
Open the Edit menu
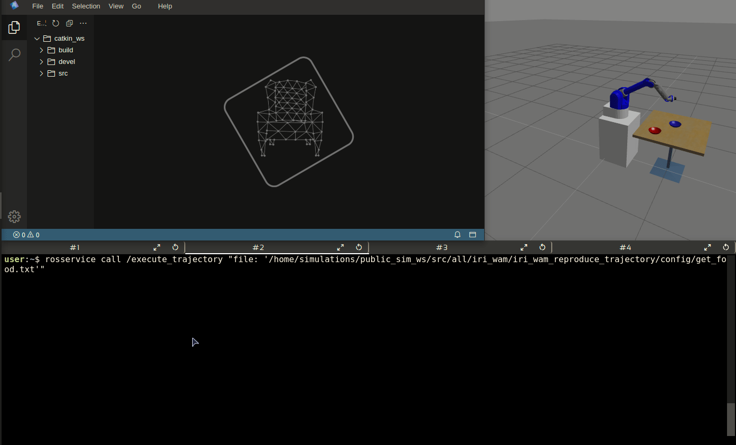point(58,6)
